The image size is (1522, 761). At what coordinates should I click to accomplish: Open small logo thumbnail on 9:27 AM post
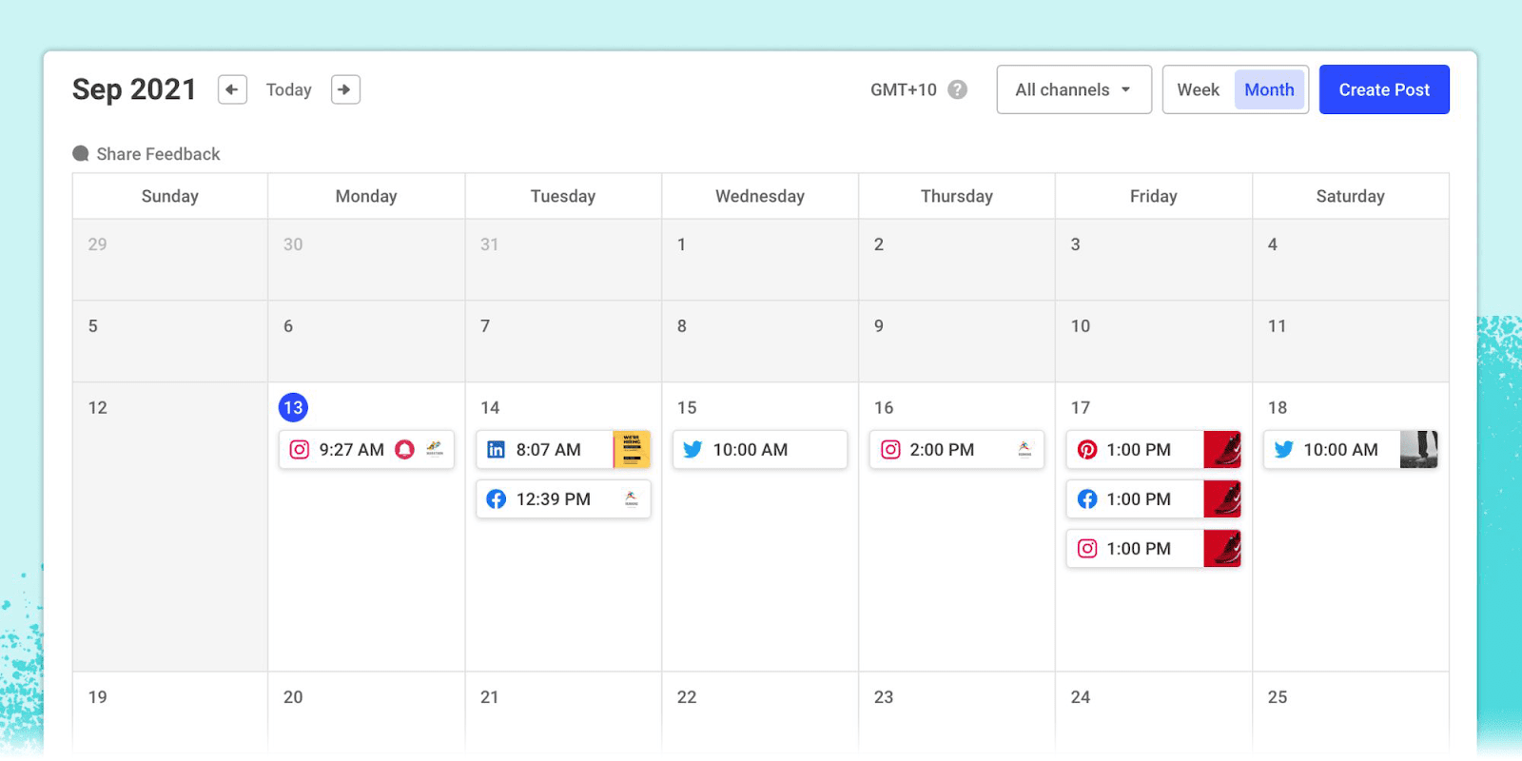coord(435,449)
